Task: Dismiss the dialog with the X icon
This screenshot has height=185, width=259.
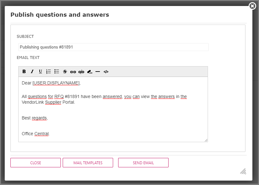Action: [x=252, y=6]
